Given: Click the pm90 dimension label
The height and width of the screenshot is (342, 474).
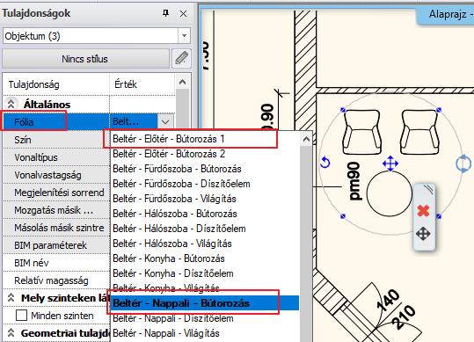Looking at the screenshot, I should point(354,181).
